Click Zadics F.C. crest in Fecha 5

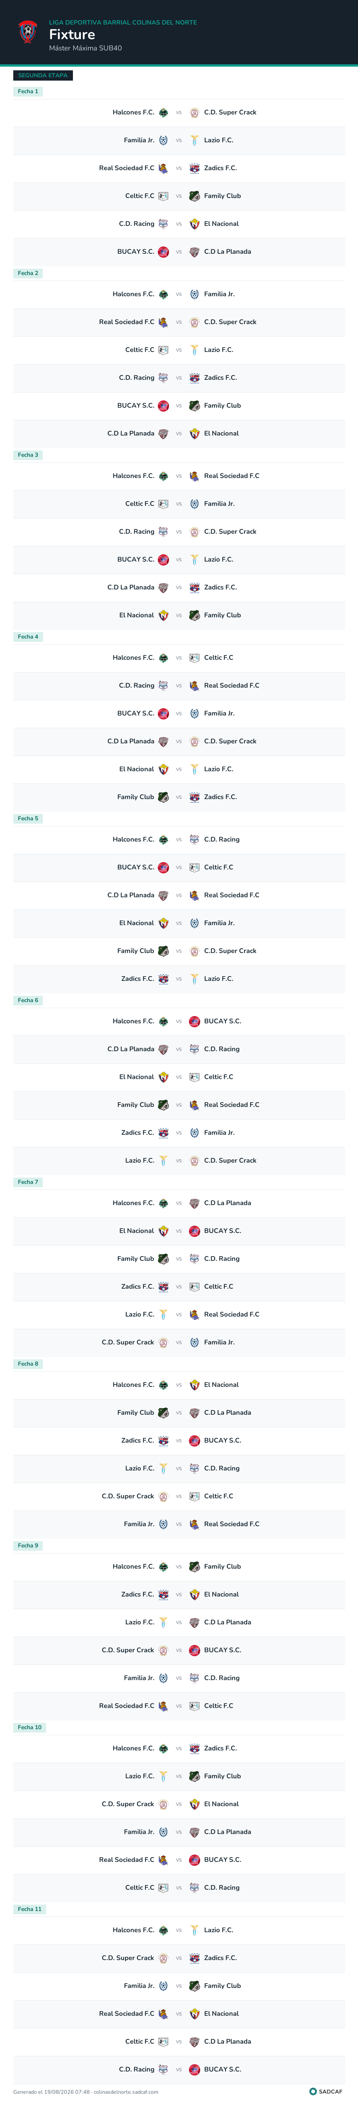(163, 978)
